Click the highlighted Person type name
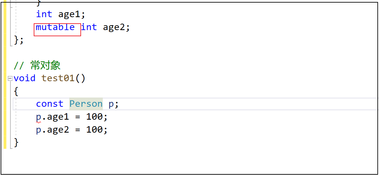The image size is (379, 175). [86, 104]
